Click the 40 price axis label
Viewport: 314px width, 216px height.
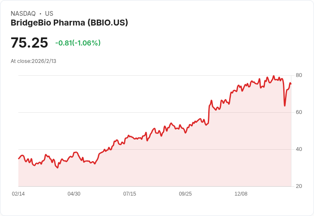299,149
